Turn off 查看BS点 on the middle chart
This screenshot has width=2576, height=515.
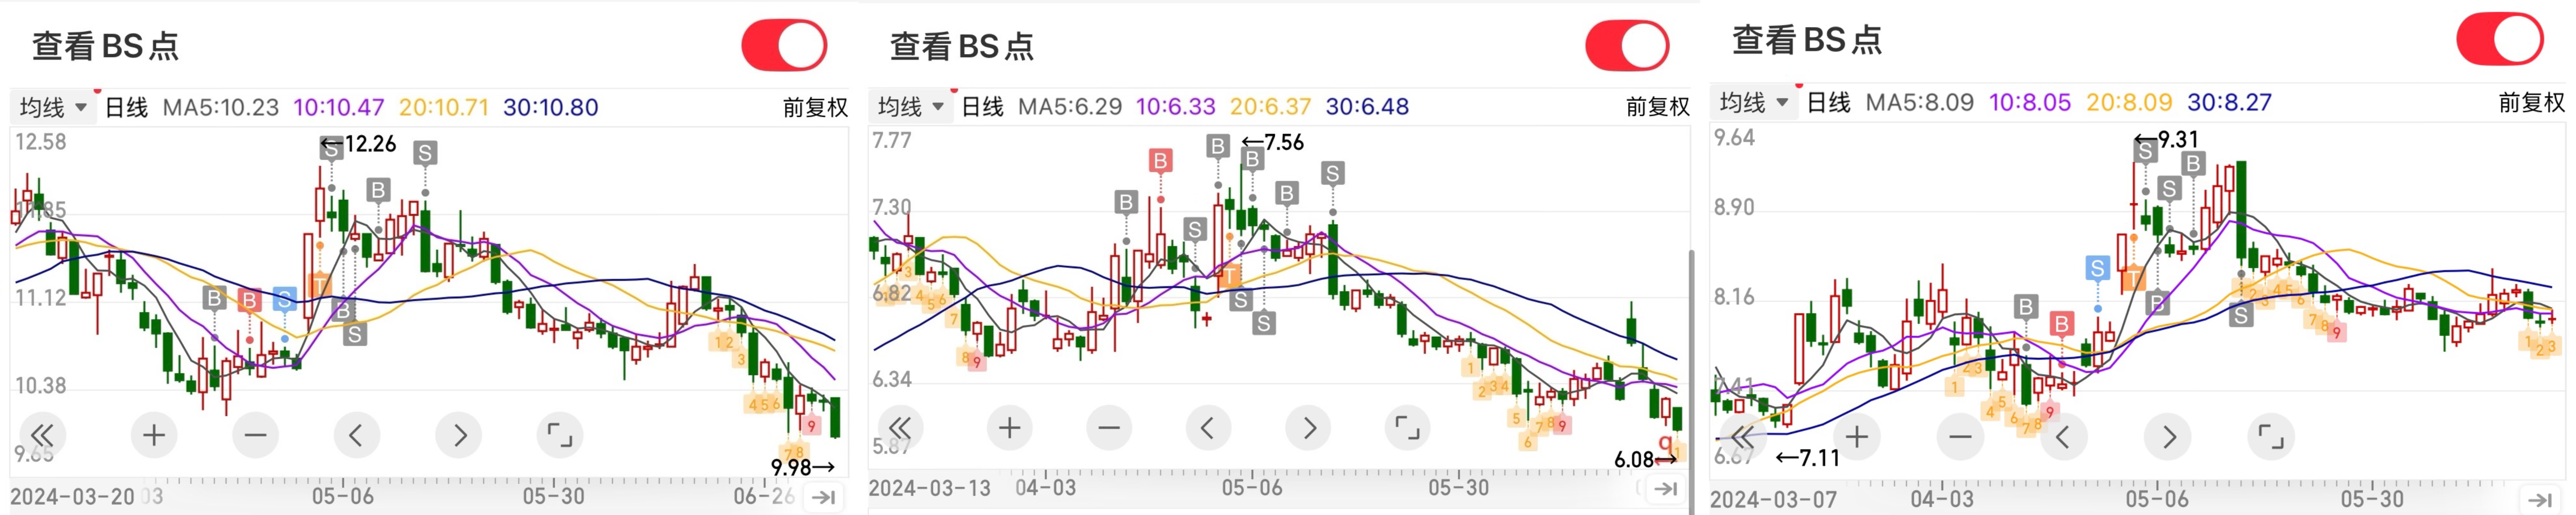coord(1628,46)
